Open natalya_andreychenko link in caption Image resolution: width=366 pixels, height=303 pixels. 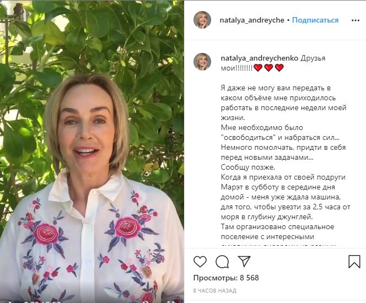[260, 58]
